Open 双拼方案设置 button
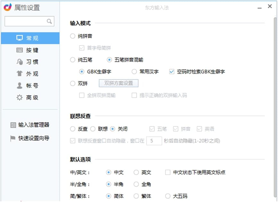Screen dimensions: 278x202 pos(119,83)
